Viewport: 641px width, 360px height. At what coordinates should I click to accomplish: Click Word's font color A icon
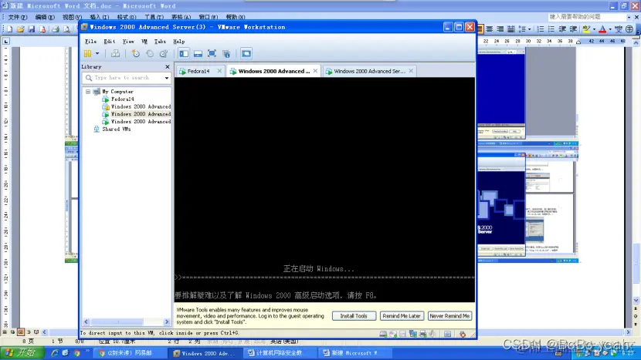[602, 29]
